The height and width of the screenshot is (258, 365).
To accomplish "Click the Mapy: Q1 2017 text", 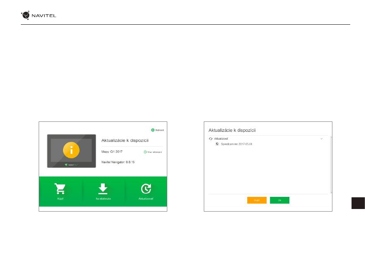I will [112, 152].
